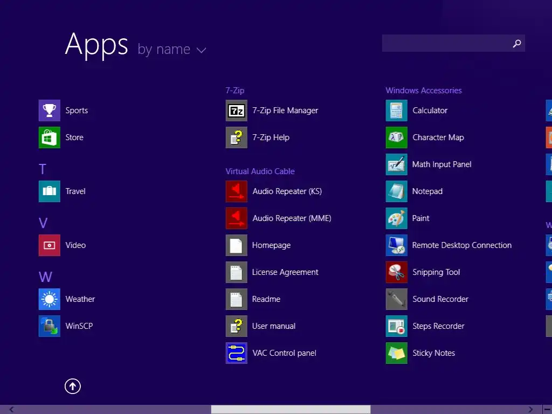This screenshot has width=552, height=414.
Task: Click the 'VAC Control panel' text
Action: tap(284, 353)
